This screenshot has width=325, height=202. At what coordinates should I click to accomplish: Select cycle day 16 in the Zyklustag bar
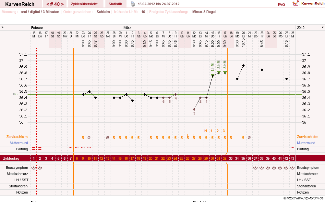pyautogui.click(x=126, y=158)
